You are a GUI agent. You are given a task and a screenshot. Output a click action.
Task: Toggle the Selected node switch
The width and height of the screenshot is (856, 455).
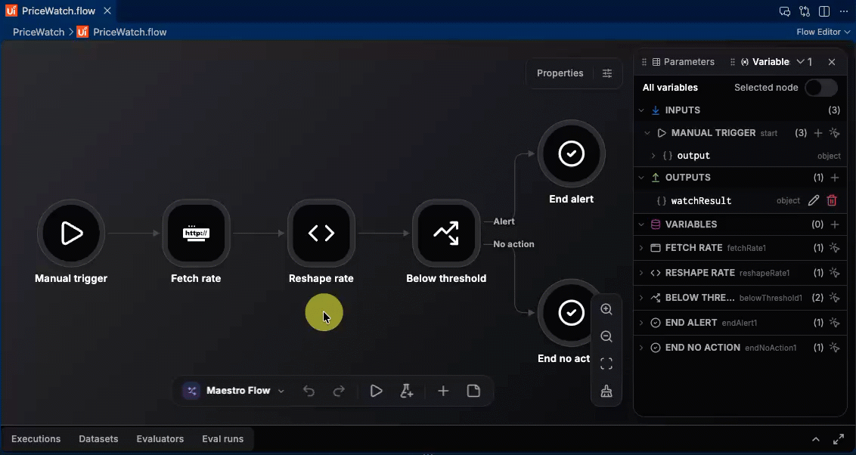tap(821, 87)
